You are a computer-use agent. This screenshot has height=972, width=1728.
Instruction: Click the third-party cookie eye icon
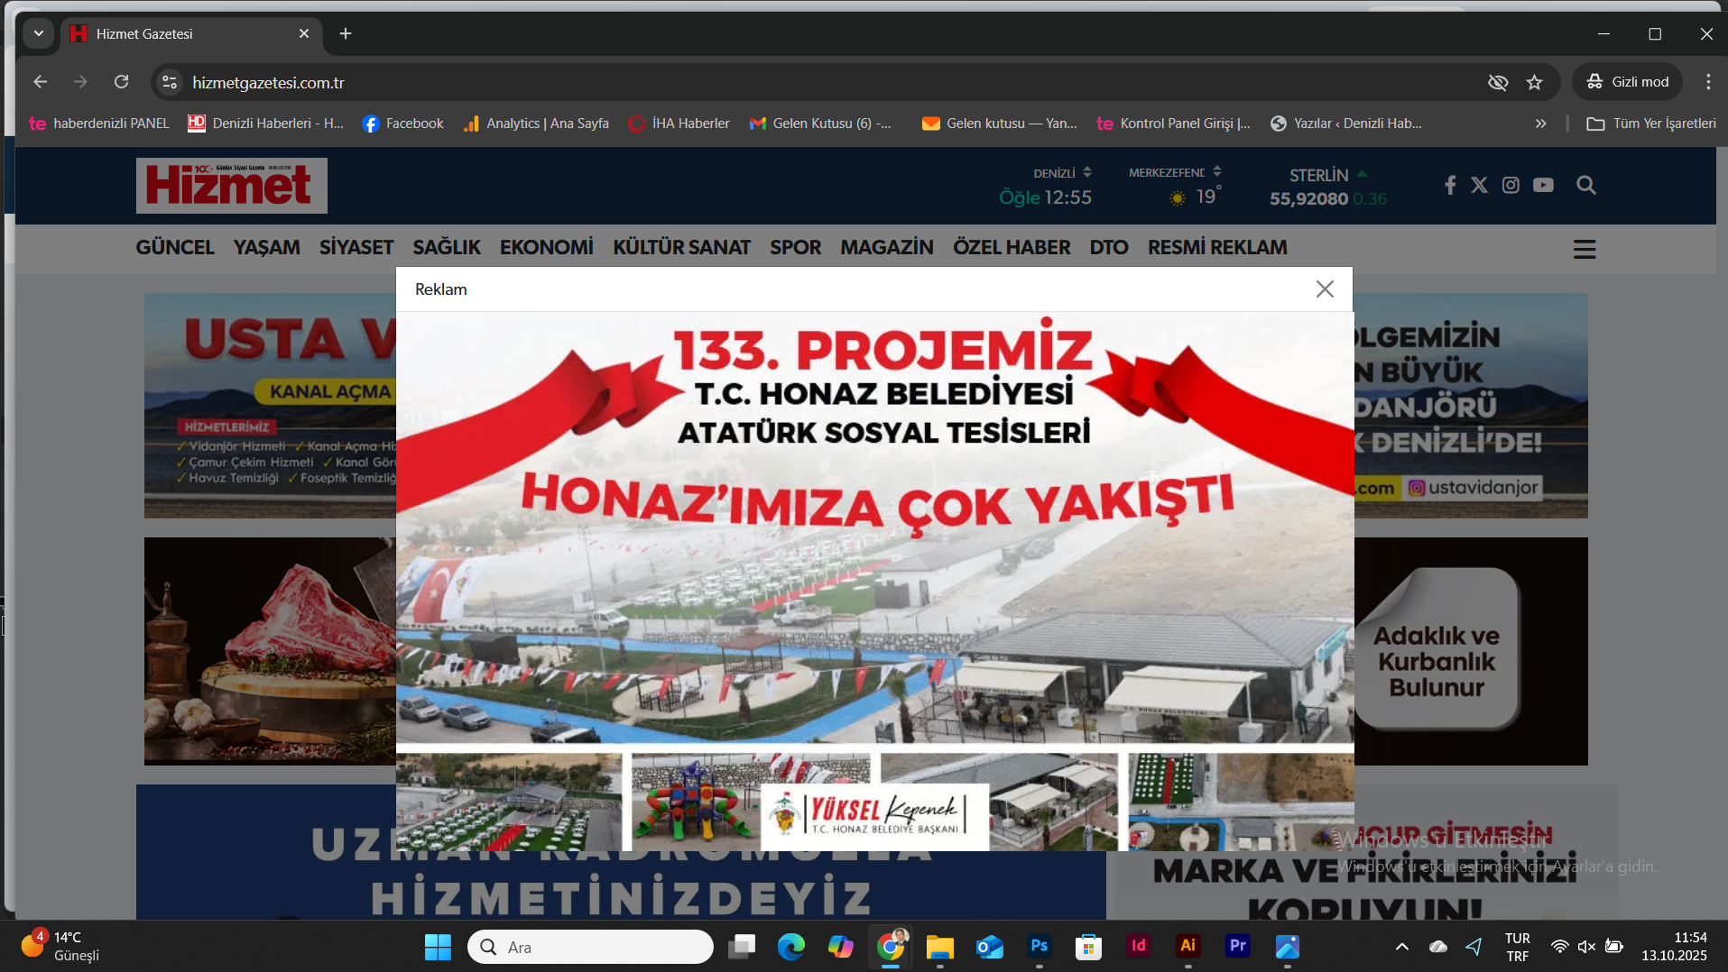[1498, 82]
